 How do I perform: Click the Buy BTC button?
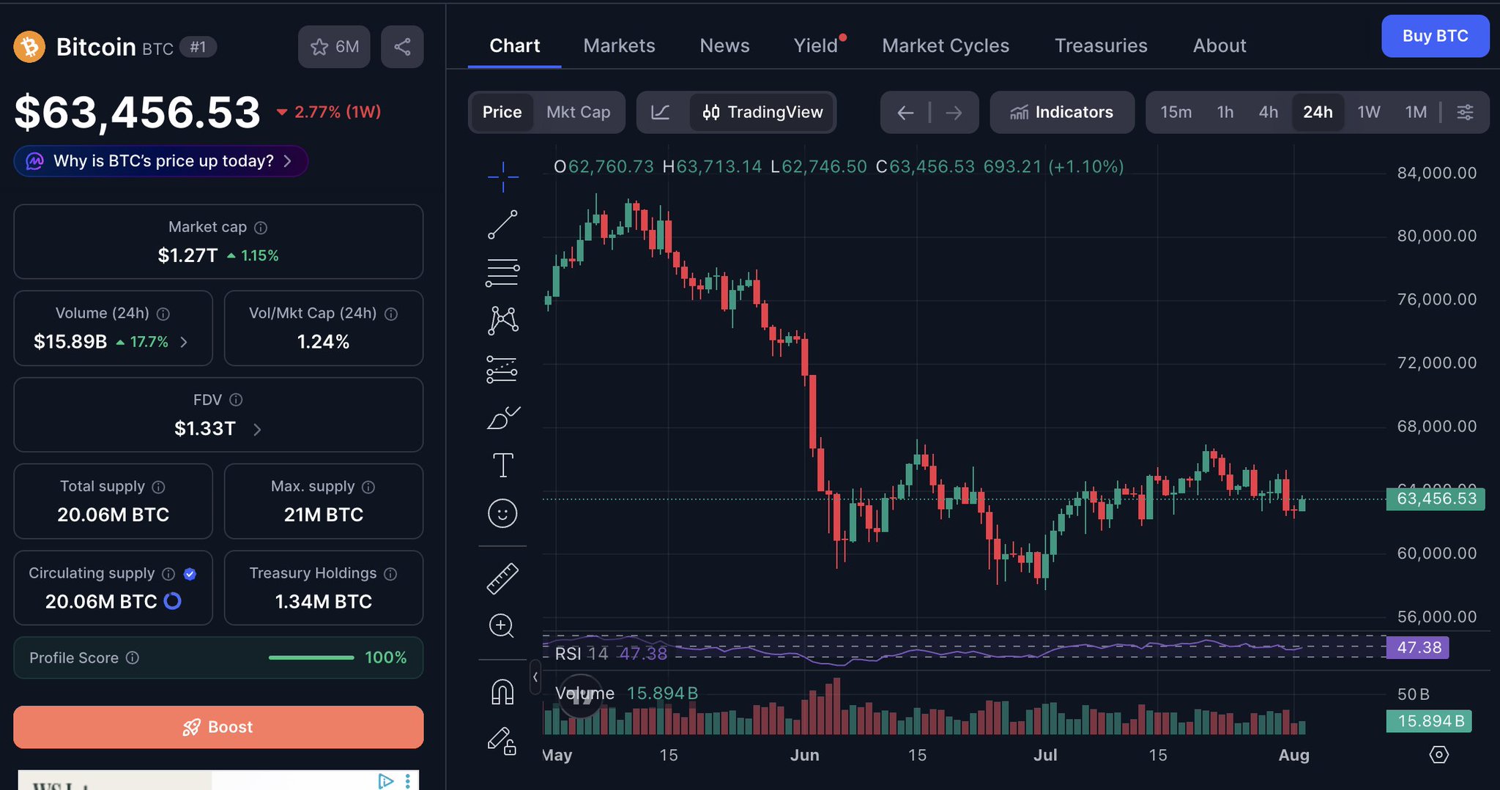coord(1435,36)
